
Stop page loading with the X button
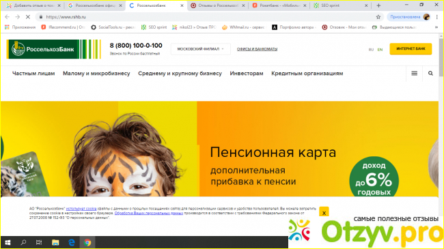tap(28, 17)
